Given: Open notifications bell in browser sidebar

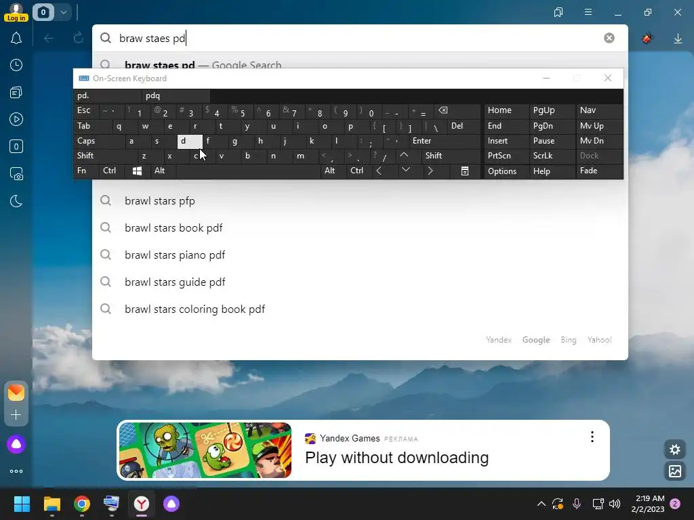Looking at the screenshot, I should tap(16, 38).
